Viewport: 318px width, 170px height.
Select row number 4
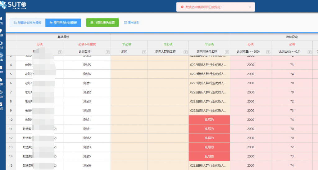[x=11, y=65]
